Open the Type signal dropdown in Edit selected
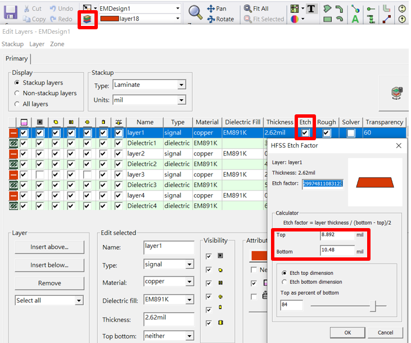Screen dimensions: 411x343 coord(189,265)
